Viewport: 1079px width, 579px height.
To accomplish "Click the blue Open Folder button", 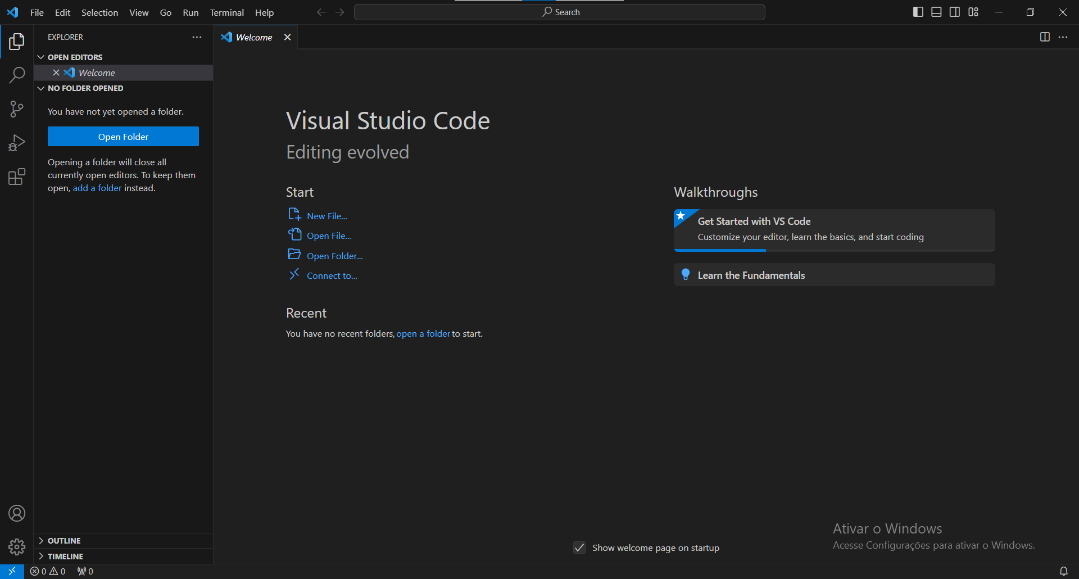I will 123,137.
